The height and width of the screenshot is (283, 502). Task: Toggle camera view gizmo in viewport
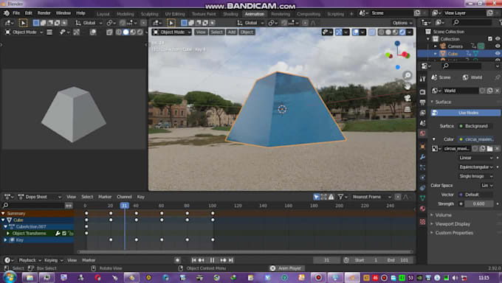click(408, 98)
